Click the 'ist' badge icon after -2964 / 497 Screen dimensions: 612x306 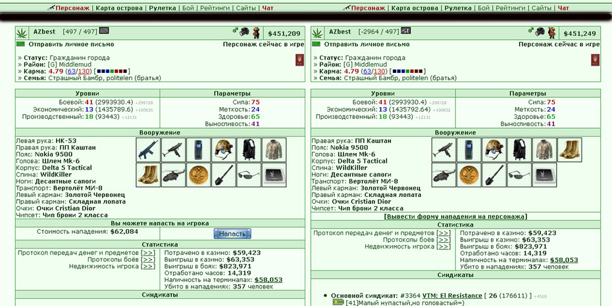[406, 31]
